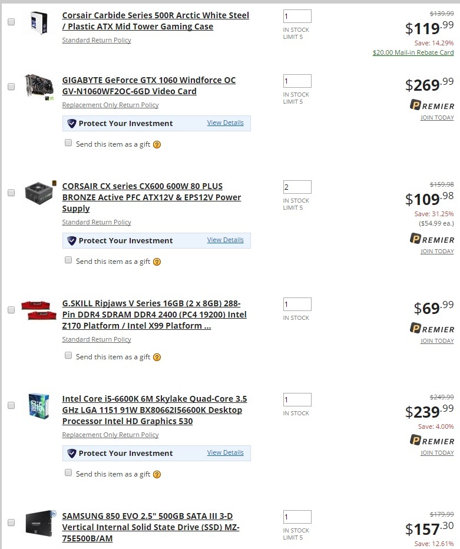Image resolution: width=460 pixels, height=549 pixels.
Task: Open Intel Core i5-6600K product title link
Action: click(154, 410)
